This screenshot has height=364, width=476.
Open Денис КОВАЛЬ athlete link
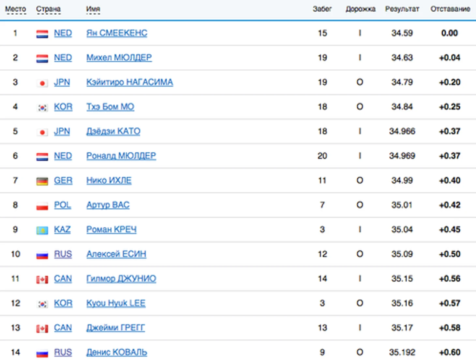click(116, 352)
